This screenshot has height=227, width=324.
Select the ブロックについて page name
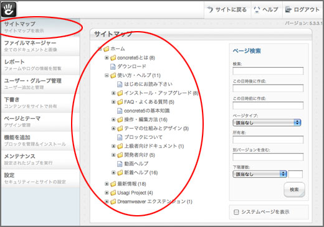143,137
